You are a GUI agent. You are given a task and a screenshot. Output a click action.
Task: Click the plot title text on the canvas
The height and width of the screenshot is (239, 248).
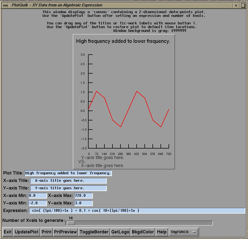coord(123,41)
